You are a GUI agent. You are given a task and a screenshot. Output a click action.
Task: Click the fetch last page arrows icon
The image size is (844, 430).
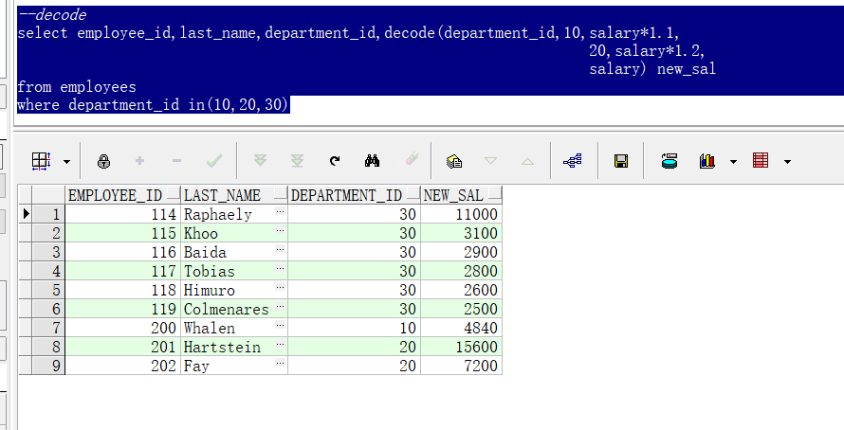[x=297, y=160]
